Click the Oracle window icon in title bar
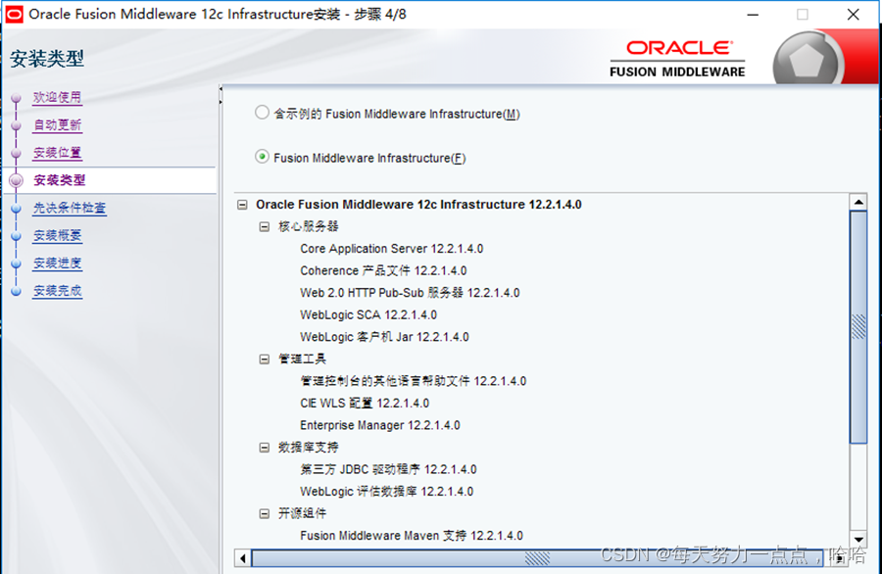Image resolution: width=882 pixels, height=574 pixels. click(14, 14)
